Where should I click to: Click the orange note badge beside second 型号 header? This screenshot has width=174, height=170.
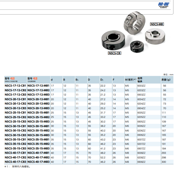(35, 78)
